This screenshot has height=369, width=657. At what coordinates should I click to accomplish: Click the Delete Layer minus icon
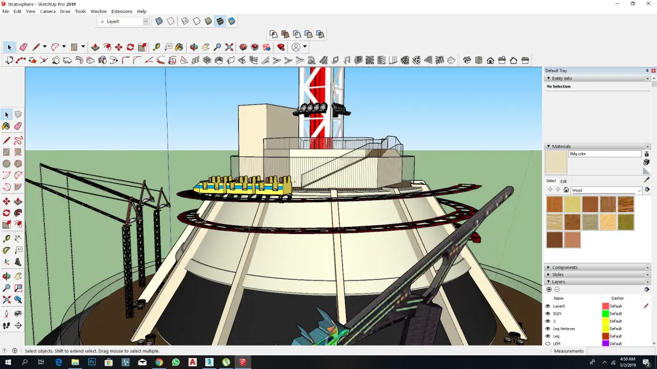(x=557, y=289)
